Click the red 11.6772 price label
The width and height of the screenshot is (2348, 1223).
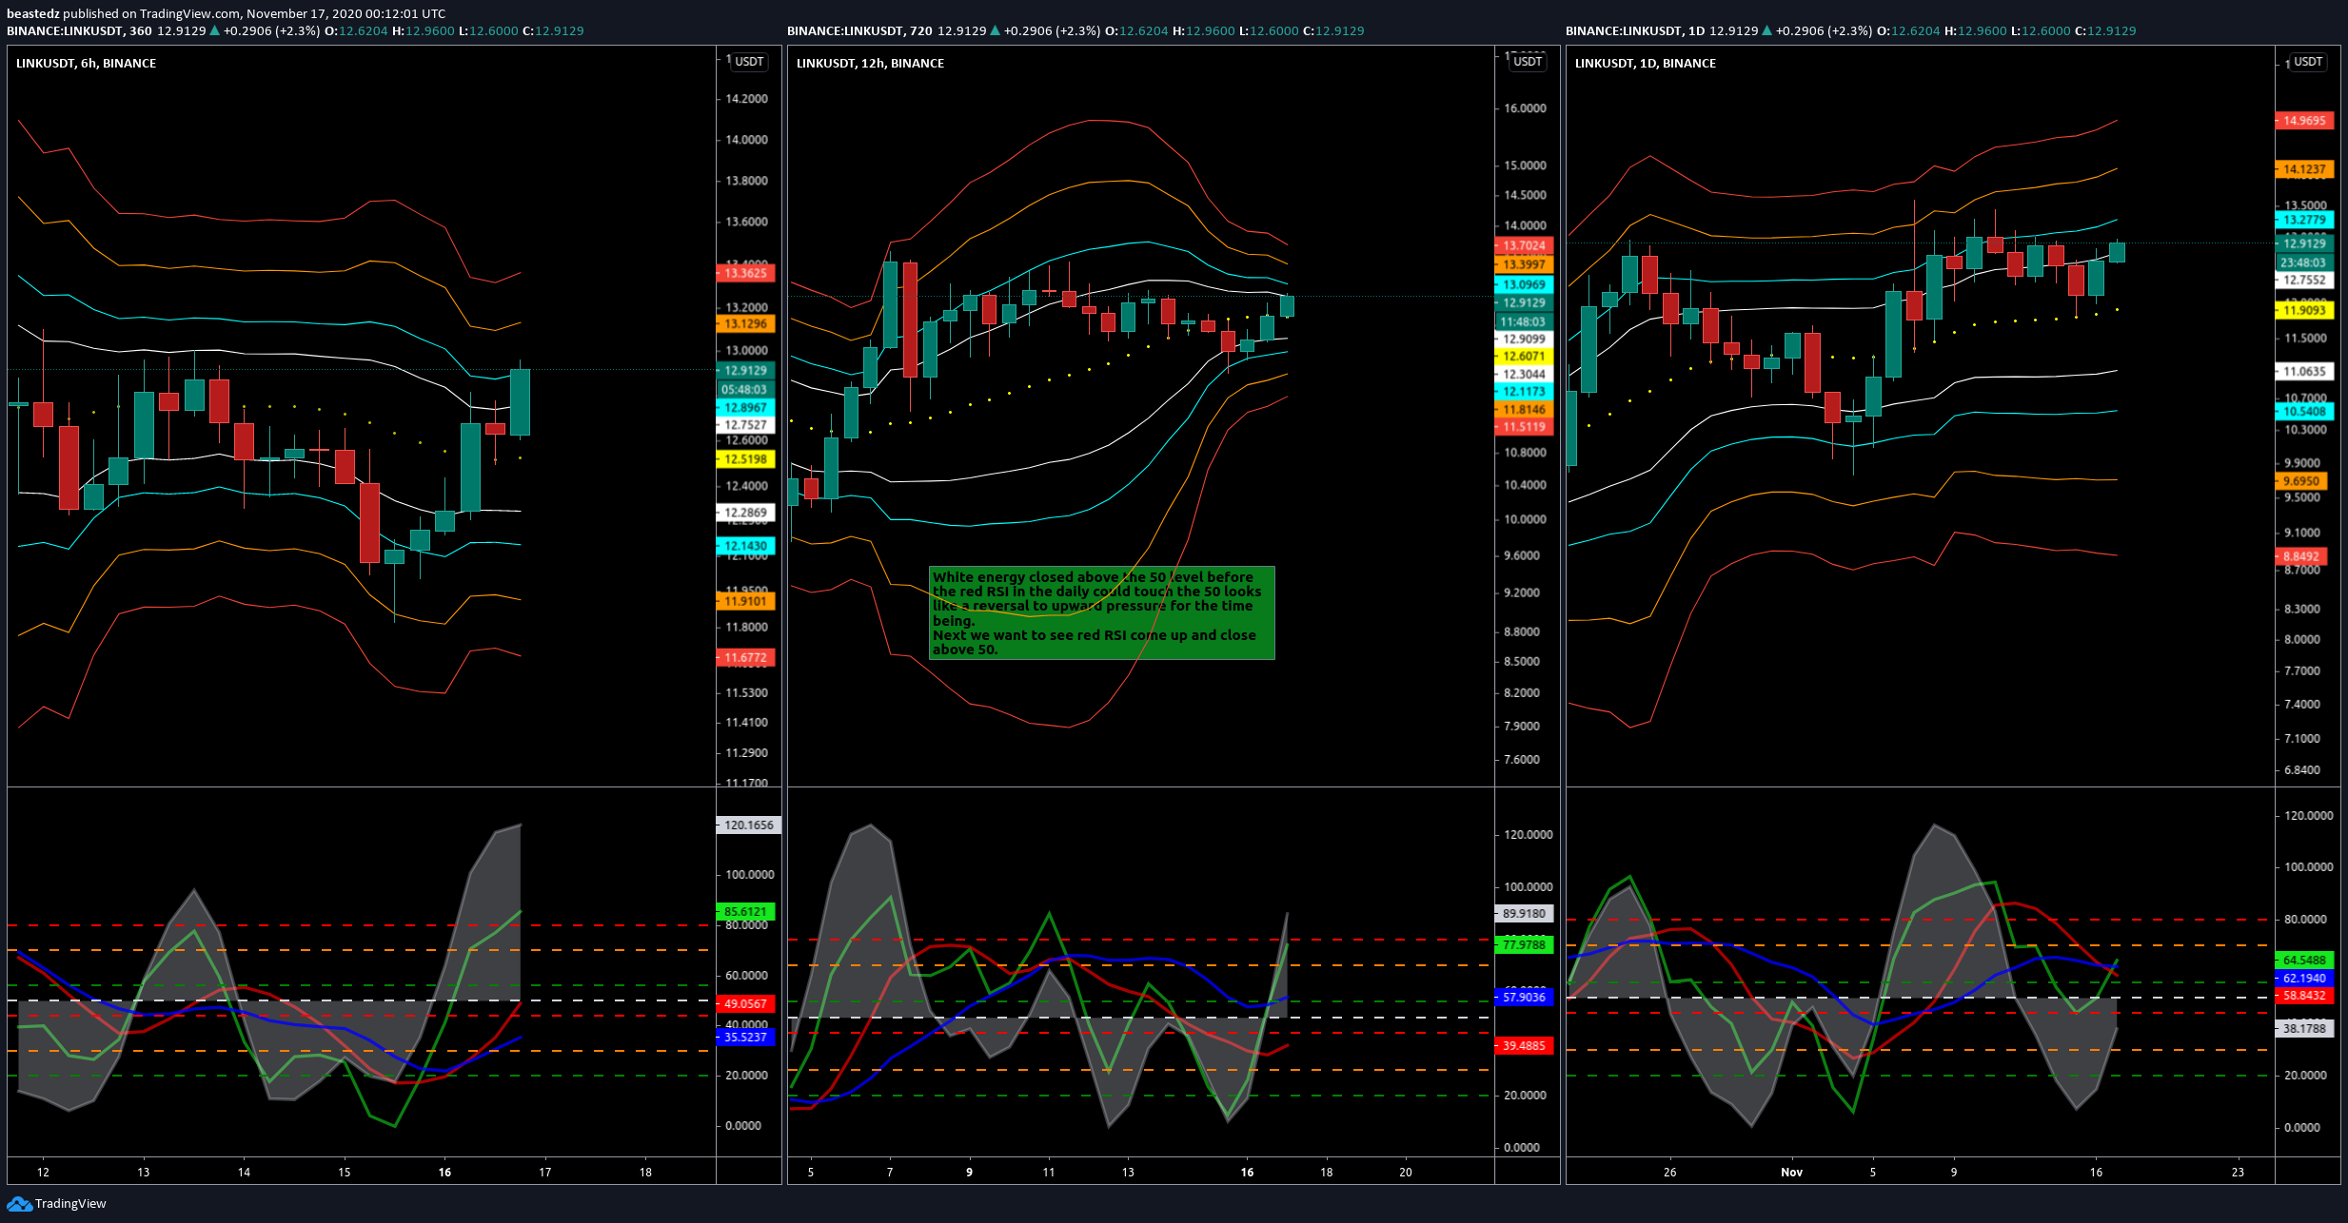[x=745, y=657]
